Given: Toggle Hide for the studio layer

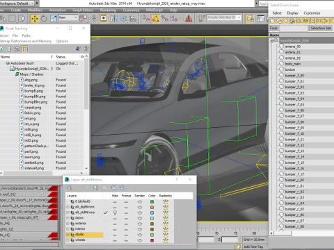Looking at the screenshot, I should (x=115, y=235).
